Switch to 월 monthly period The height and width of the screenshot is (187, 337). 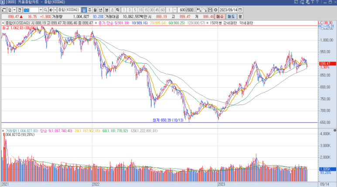coord(95,10)
